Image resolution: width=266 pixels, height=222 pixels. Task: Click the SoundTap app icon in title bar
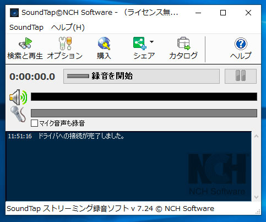tap(14, 13)
